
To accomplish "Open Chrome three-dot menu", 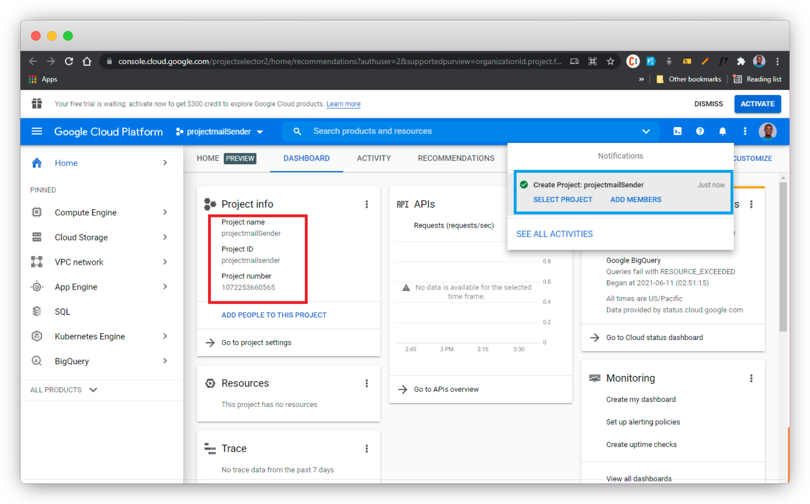I will [777, 61].
